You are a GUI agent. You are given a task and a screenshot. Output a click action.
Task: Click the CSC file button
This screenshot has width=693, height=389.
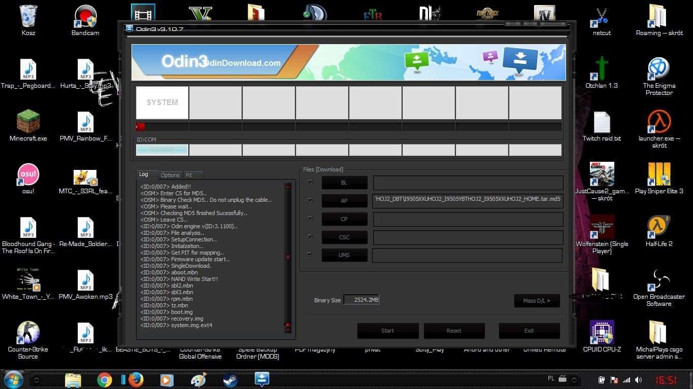click(344, 237)
